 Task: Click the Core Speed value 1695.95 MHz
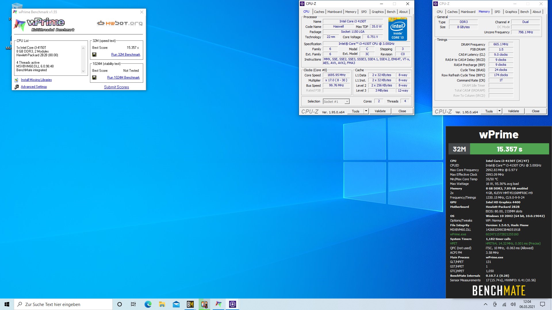[336, 75]
